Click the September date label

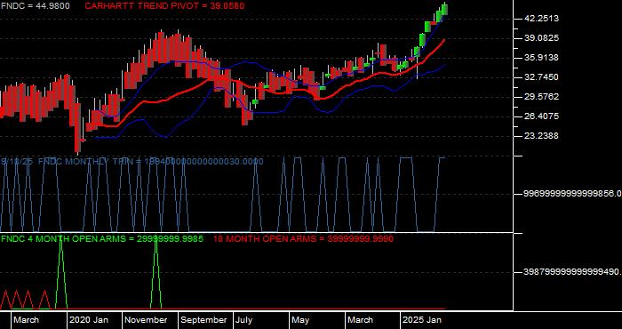tap(203, 320)
